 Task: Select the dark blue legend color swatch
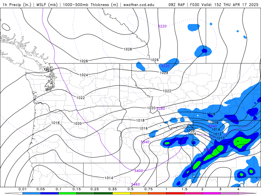(x=50, y=193)
